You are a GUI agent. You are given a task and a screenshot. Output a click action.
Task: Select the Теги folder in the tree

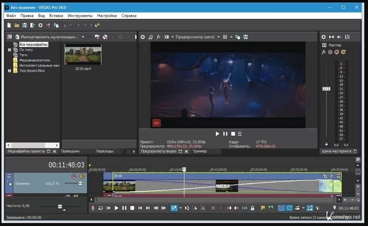coord(23,55)
